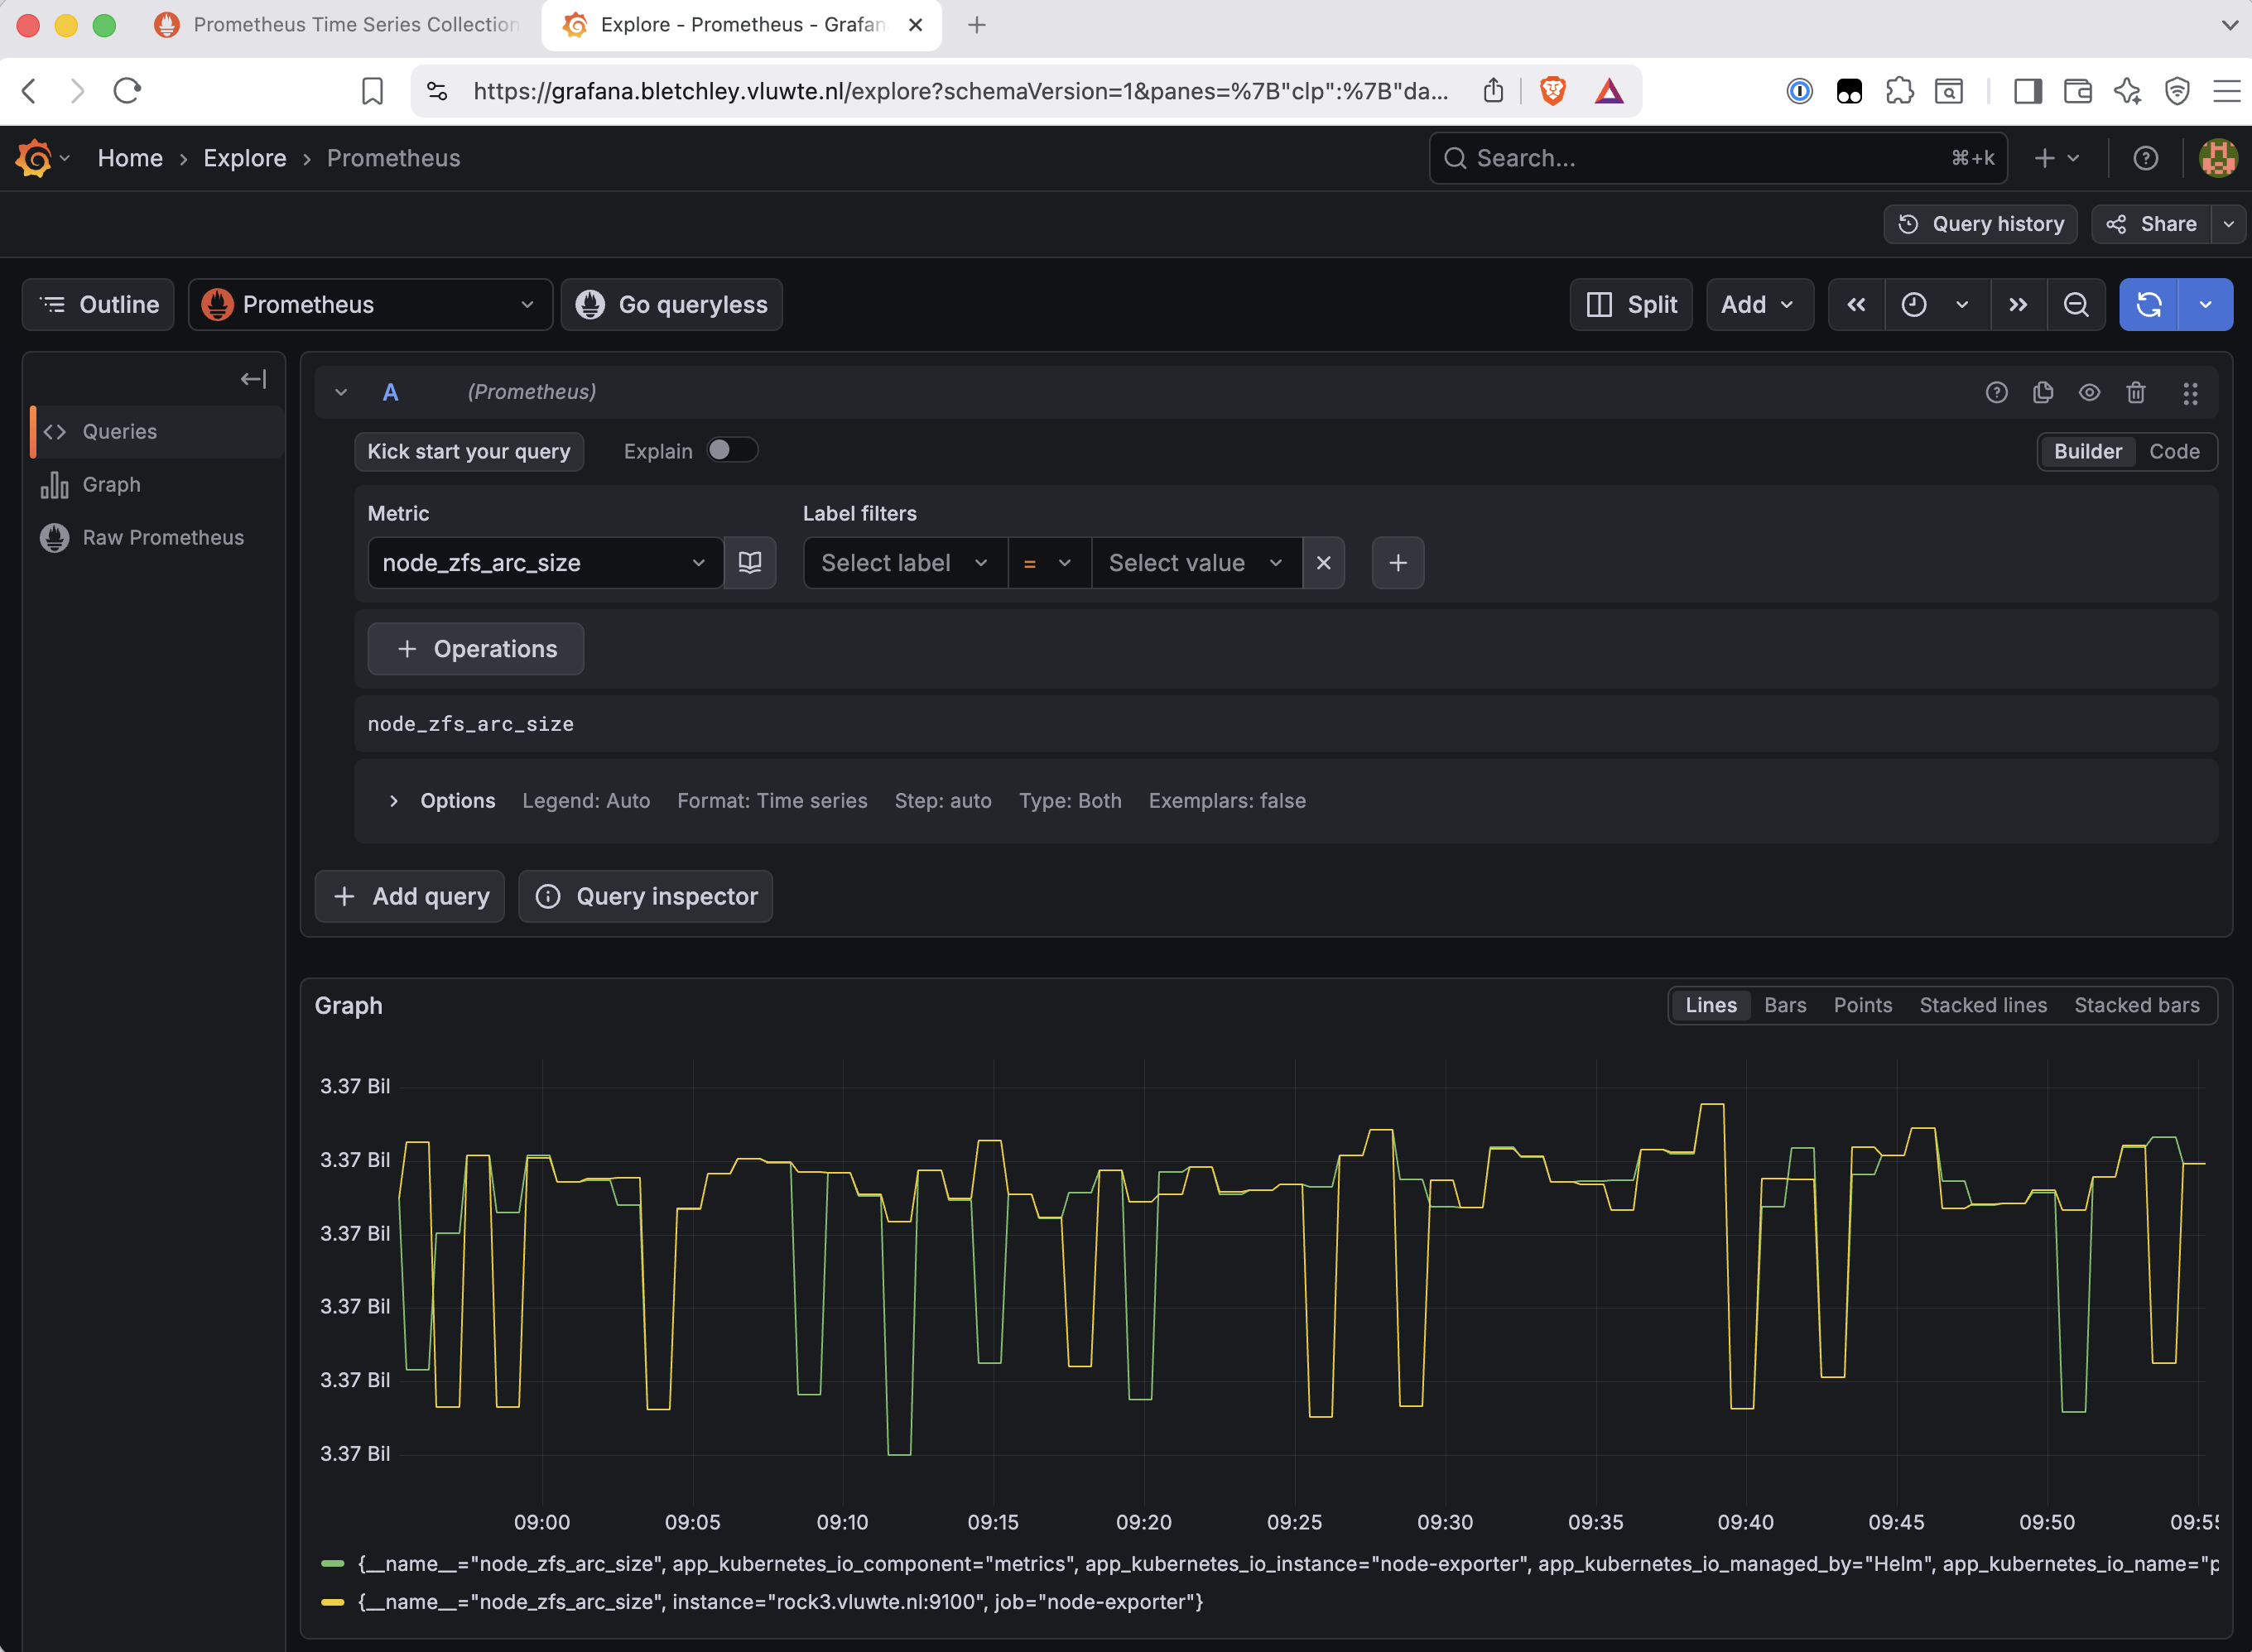The width and height of the screenshot is (2252, 1652).
Task: Click the Brave rewards triangle icon
Action: [1609, 91]
